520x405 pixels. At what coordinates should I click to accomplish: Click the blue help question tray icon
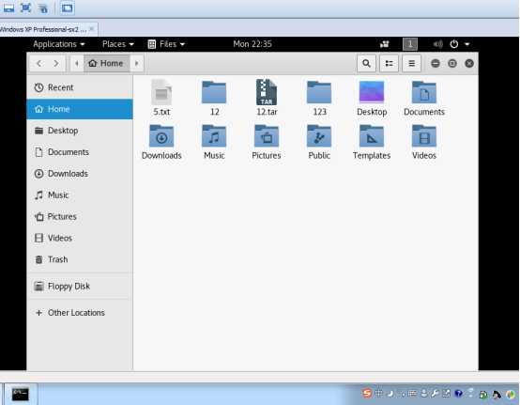click(x=459, y=394)
